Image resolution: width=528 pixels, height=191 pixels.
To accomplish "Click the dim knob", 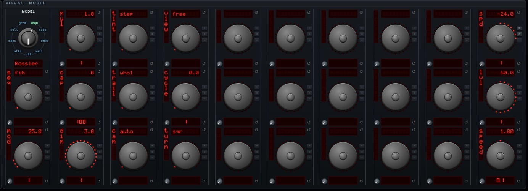I will click(x=81, y=156).
